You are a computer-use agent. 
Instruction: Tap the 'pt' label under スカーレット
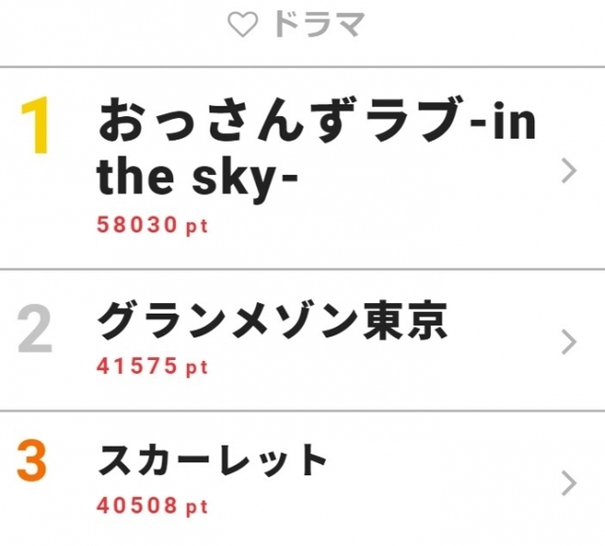tap(197, 508)
